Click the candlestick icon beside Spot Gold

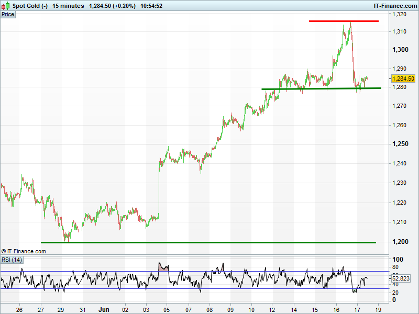[x=6, y=6]
